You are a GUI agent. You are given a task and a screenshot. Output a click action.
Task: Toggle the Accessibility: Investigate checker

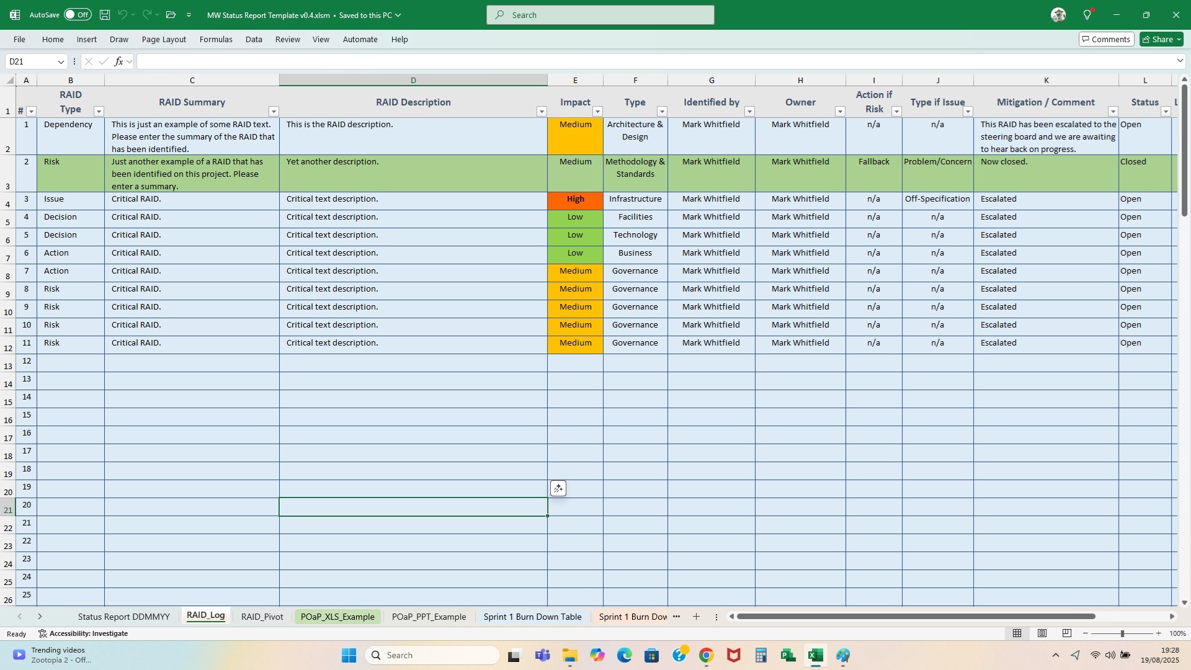[83, 633]
